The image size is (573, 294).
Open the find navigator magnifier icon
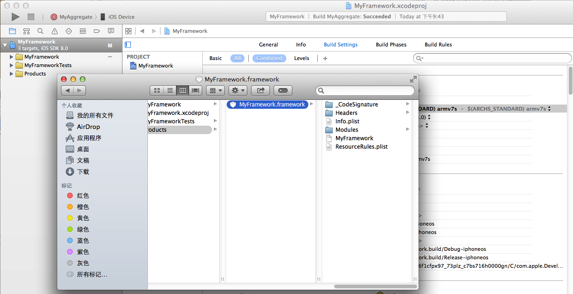40,31
